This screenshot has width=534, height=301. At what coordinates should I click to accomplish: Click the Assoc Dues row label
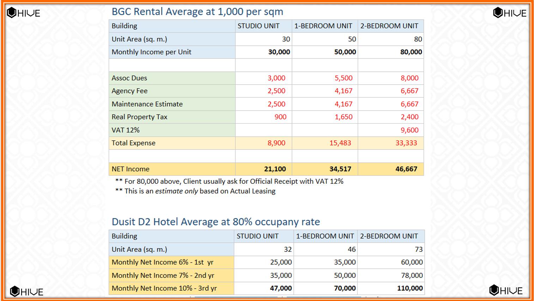pos(129,78)
